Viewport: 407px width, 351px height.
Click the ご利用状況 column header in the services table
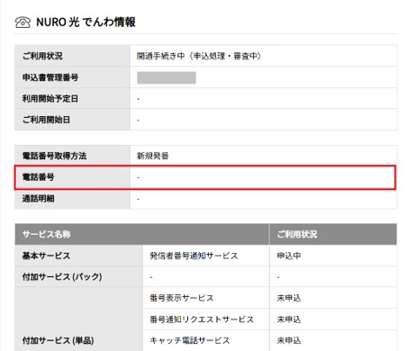(297, 234)
